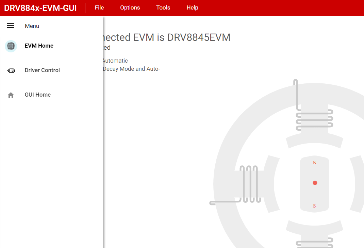Click the N pole label on rotor
Viewport: 364px width, 248px height.
[314, 163]
